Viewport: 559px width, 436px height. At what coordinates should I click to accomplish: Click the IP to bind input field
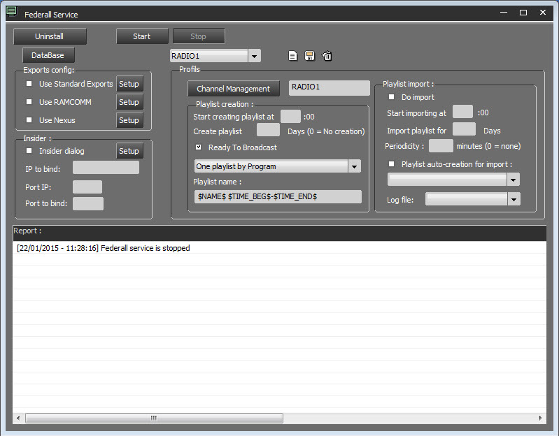point(106,168)
